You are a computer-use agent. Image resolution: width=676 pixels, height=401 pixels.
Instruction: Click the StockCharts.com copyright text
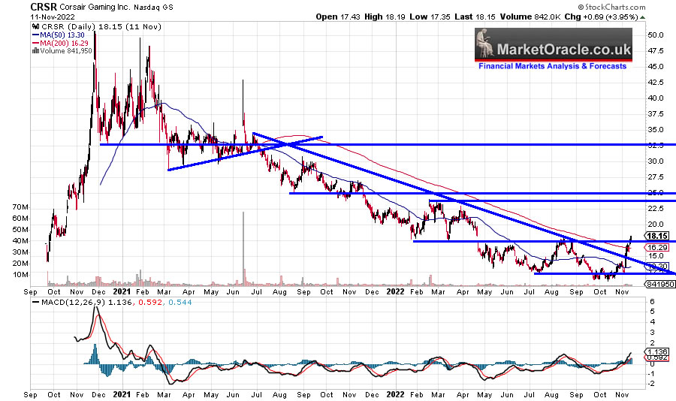coord(611,7)
